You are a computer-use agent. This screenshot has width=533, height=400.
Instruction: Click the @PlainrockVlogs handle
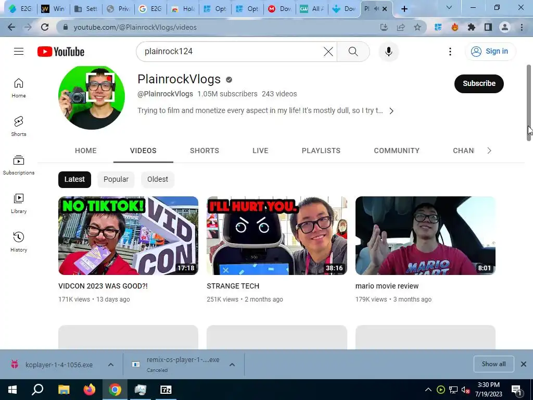(x=165, y=94)
